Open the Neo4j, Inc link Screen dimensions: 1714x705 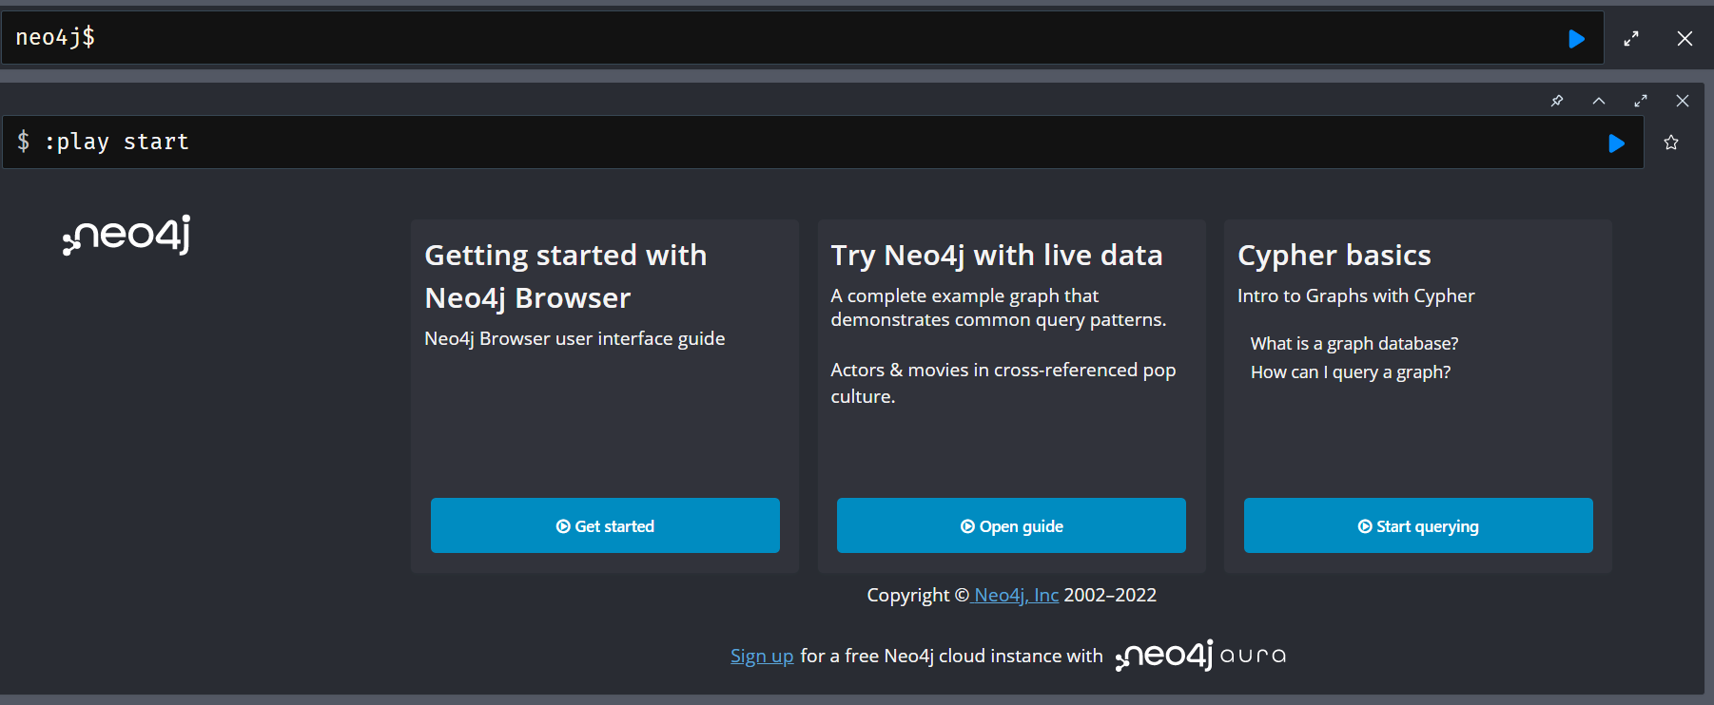click(1016, 595)
